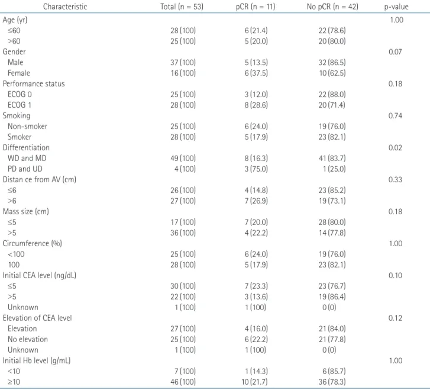430x390 pixels.
Task: Click the '3 (75.0)' pCR value
Action: [256, 169]
